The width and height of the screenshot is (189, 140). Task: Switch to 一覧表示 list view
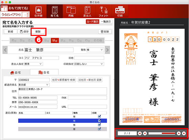click(x=106, y=22)
